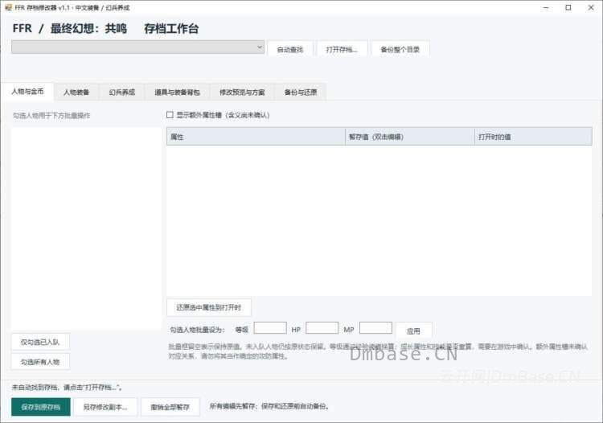Maximize the FFR editor window
The height and width of the screenshot is (423, 603).
(568, 7)
